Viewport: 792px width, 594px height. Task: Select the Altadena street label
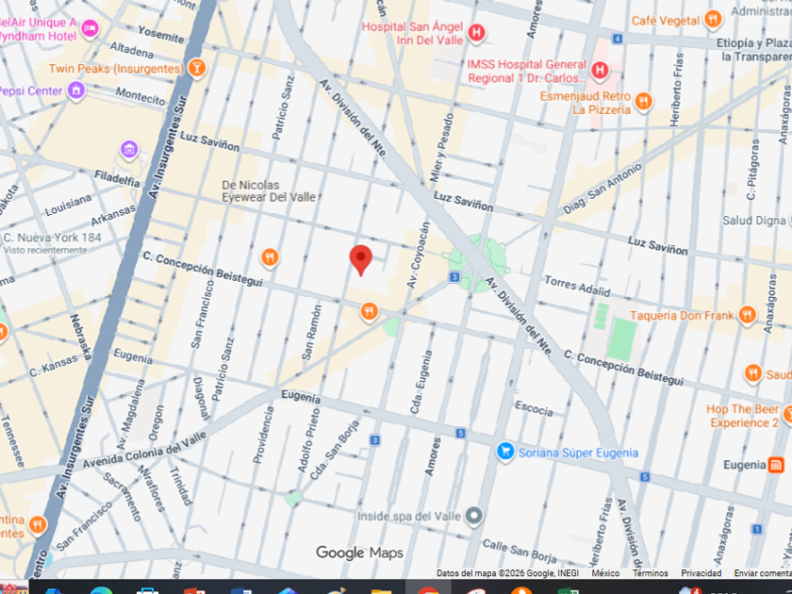pos(131,49)
